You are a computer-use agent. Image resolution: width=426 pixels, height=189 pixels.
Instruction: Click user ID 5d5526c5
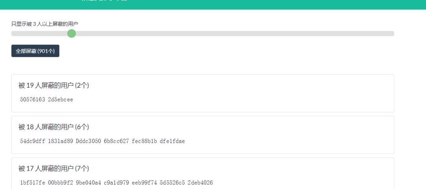click(172, 183)
